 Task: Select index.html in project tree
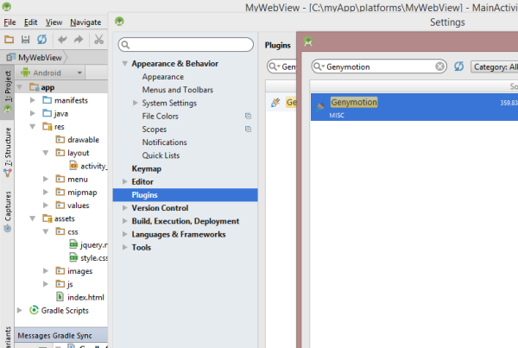[85, 297]
